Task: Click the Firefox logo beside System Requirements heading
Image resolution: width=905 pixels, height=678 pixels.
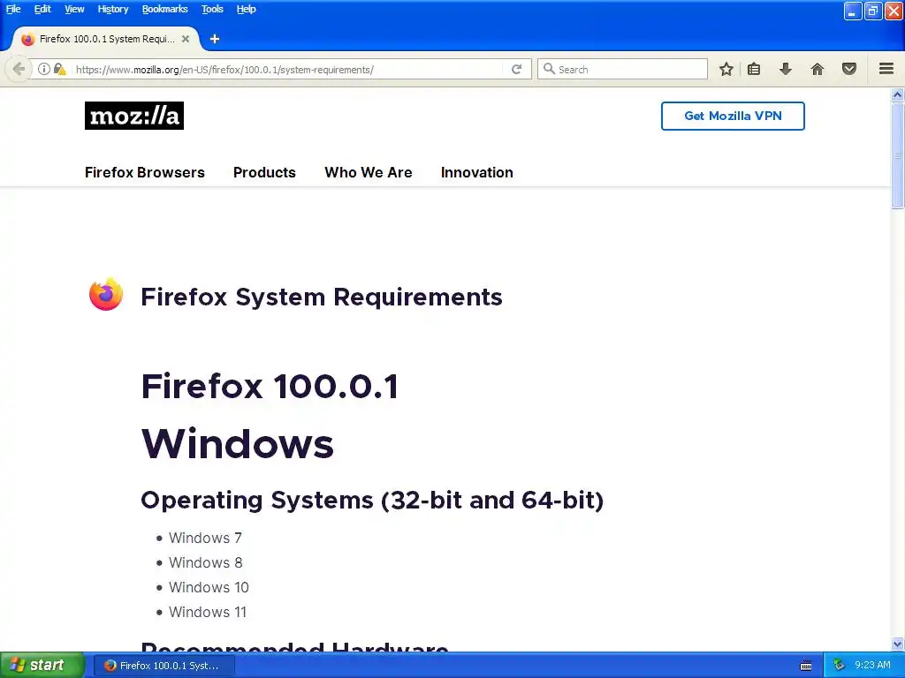Action: 106,295
